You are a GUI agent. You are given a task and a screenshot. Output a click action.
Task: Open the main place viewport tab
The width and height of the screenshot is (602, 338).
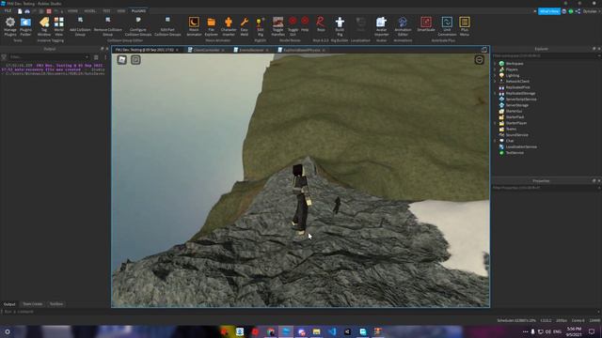[x=147, y=50]
